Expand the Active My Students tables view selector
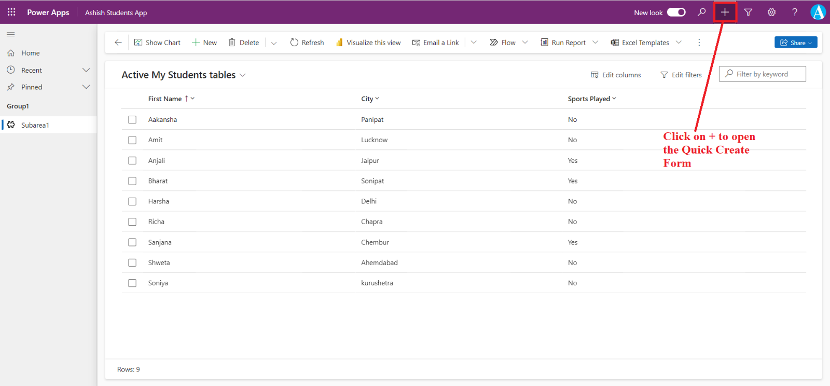This screenshot has width=830, height=386. pyautogui.click(x=242, y=75)
